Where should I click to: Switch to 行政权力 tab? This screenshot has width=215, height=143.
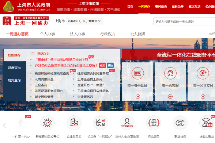tap(107, 34)
